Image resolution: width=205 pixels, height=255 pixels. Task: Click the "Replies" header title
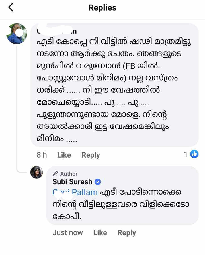pyautogui.click(x=102, y=8)
